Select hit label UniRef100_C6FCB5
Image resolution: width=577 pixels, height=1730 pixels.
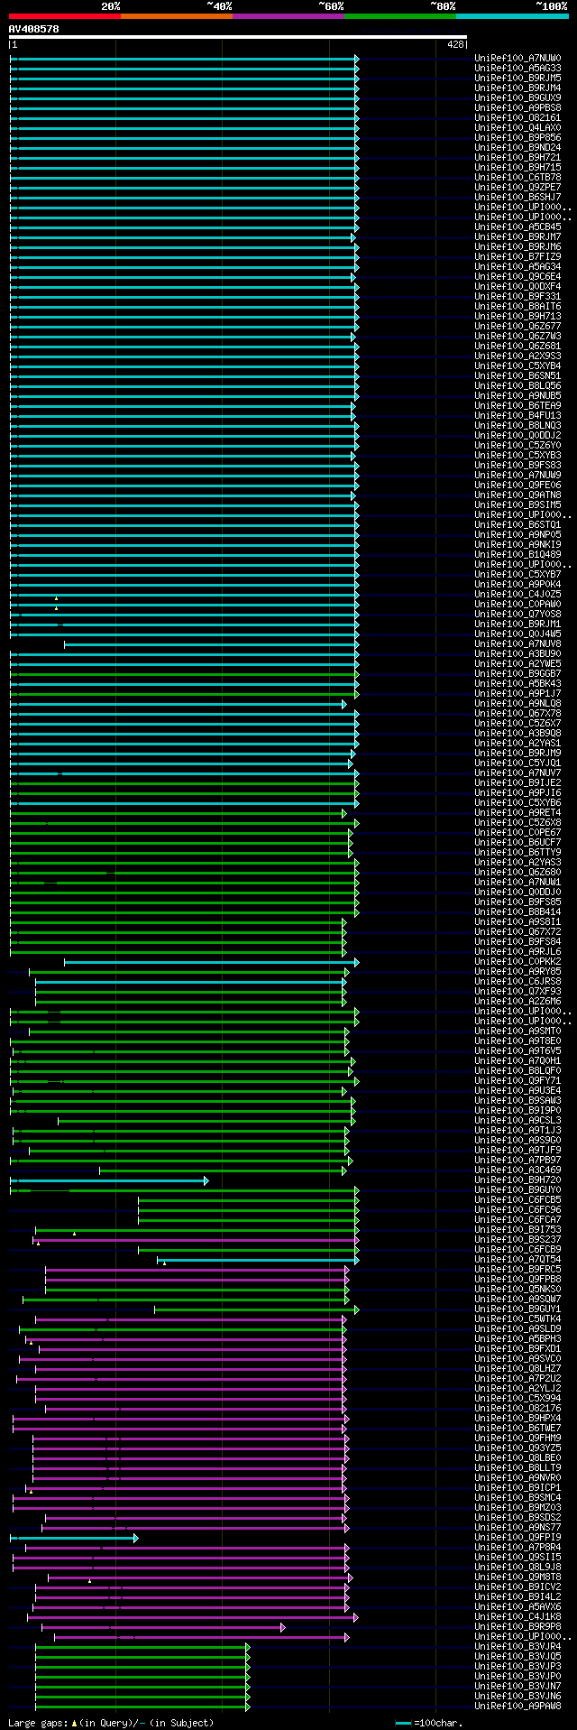tap(517, 1199)
